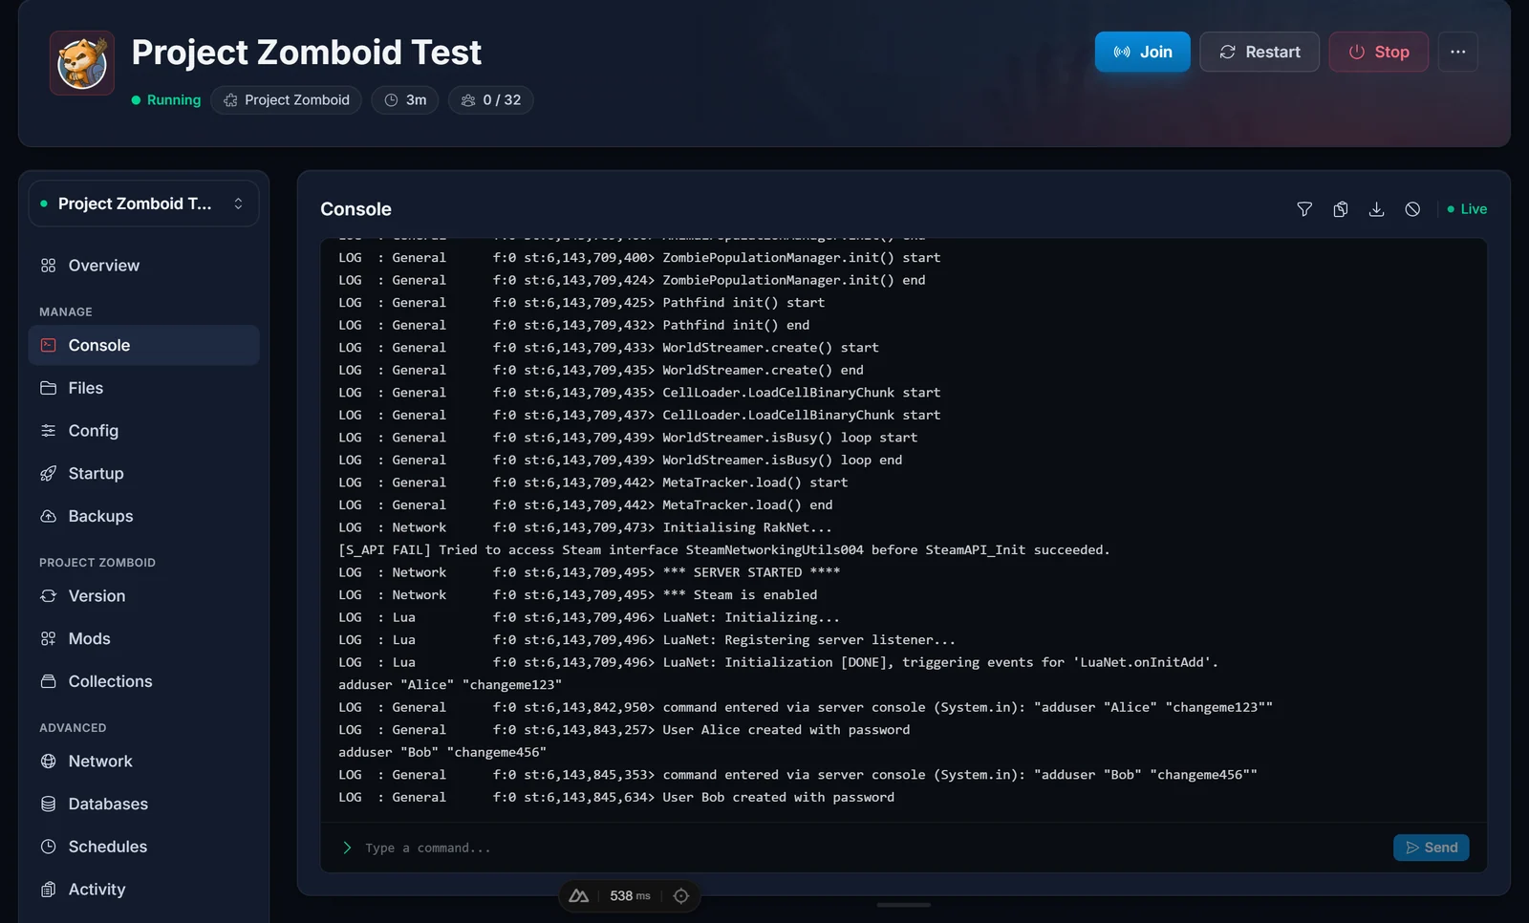Viewport: 1529px width, 923px height.
Task: Open the Startup section
Action: point(143,473)
